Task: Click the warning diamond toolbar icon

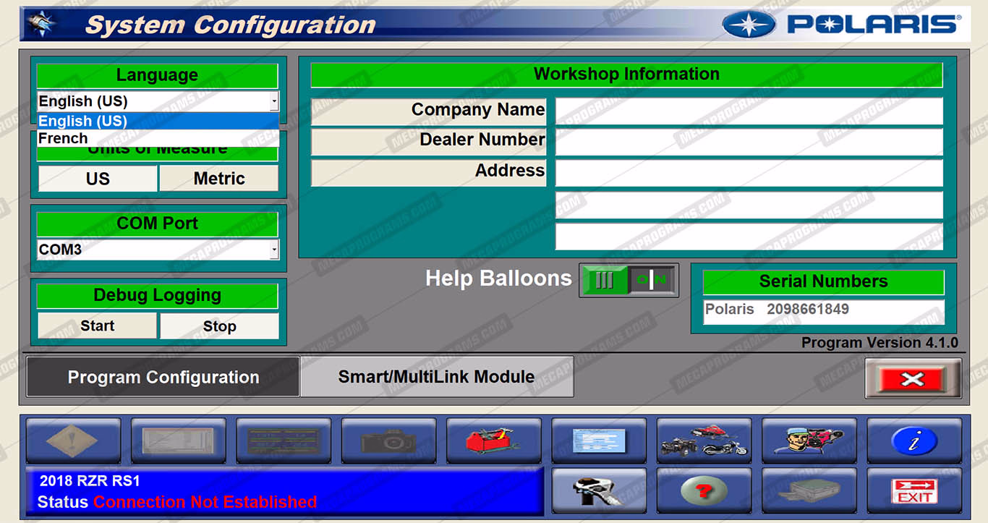Action: [x=73, y=441]
